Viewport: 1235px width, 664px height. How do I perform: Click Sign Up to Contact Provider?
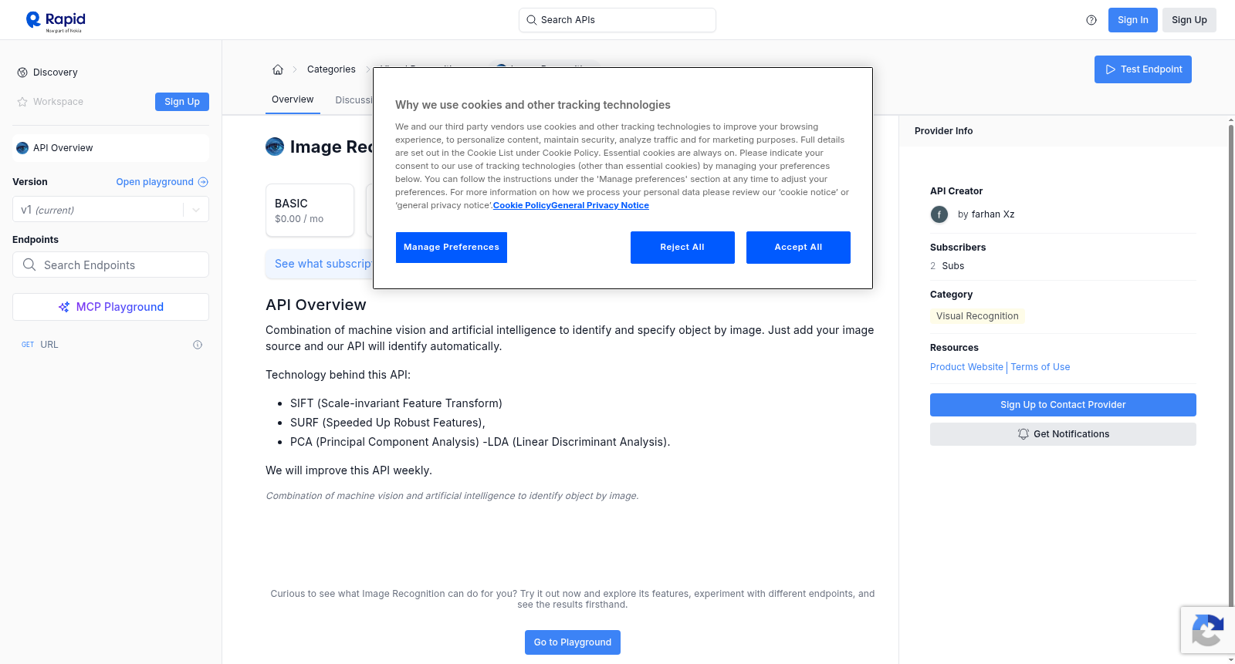[1063, 405]
